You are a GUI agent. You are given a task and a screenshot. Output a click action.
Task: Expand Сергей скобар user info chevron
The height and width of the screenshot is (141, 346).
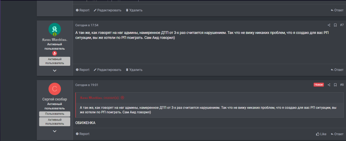click(54, 131)
